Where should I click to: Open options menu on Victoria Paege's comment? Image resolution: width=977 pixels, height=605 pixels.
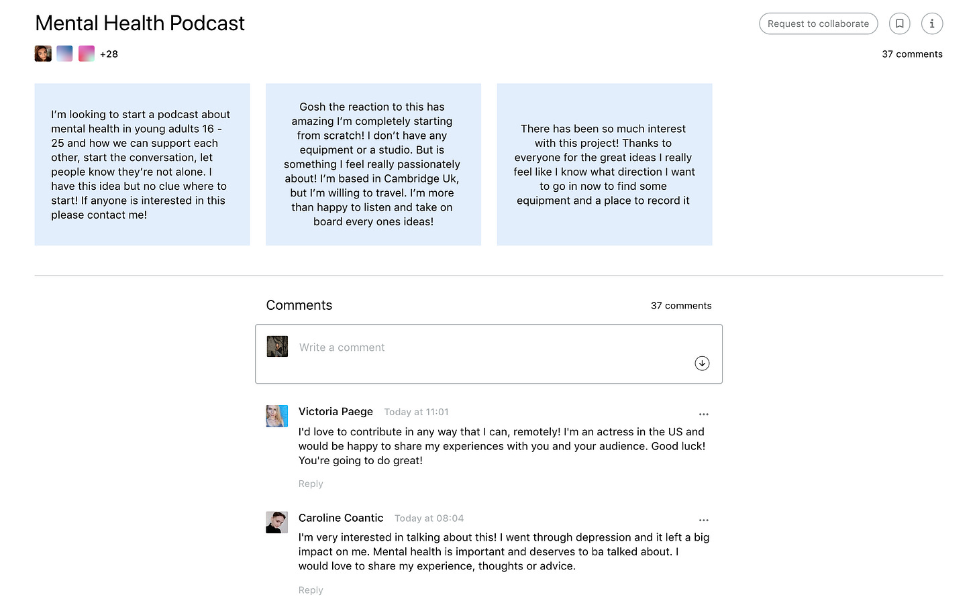tap(703, 415)
